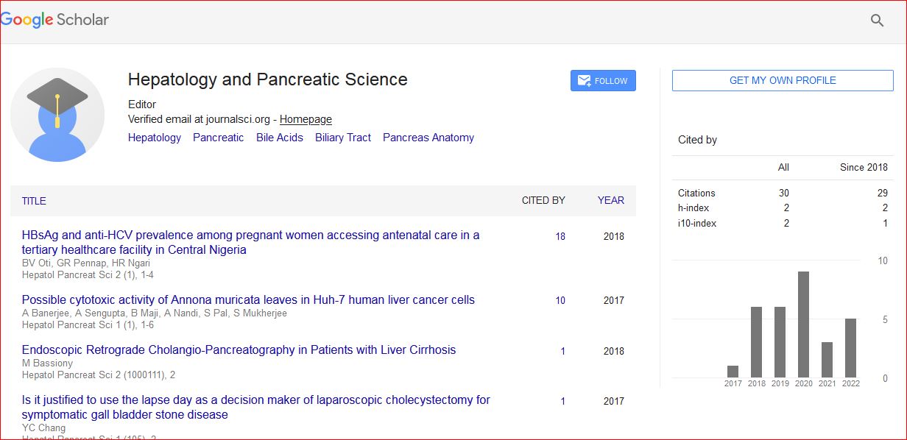This screenshot has width=907, height=440.
Task: Open the Homepage link
Action: 306,119
